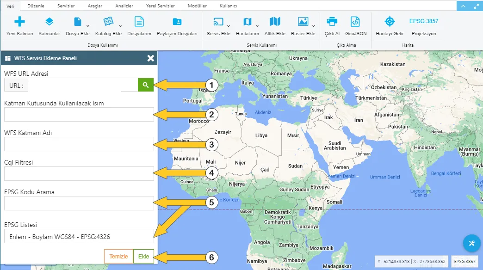This screenshot has width=483, height=270.
Task: Click the Çıktı Al printer icon
Action: point(332,22)
